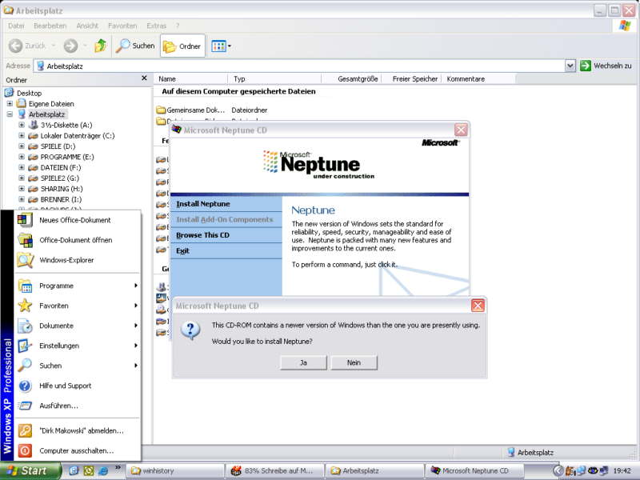This screenshot has width=640, height=480.
Task: Switch to 83% Schreibe auf M... taskbar button
Action: 274,471
